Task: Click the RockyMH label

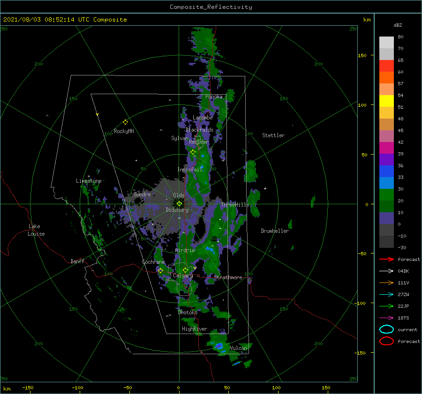Action: tap(124, 131)
